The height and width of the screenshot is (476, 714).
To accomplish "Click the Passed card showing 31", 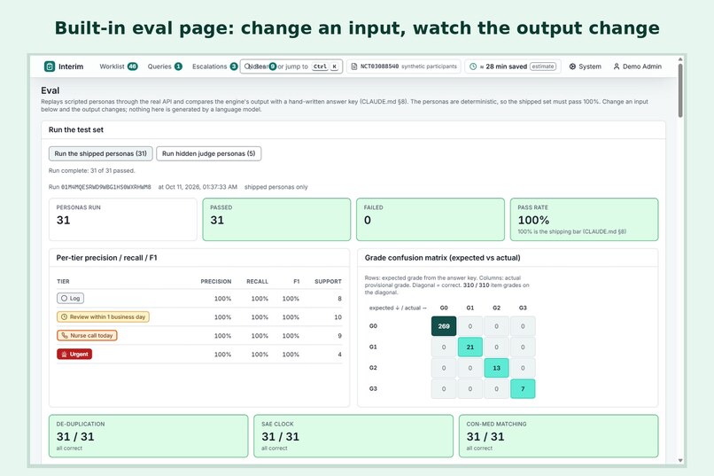I will point(276,220).
